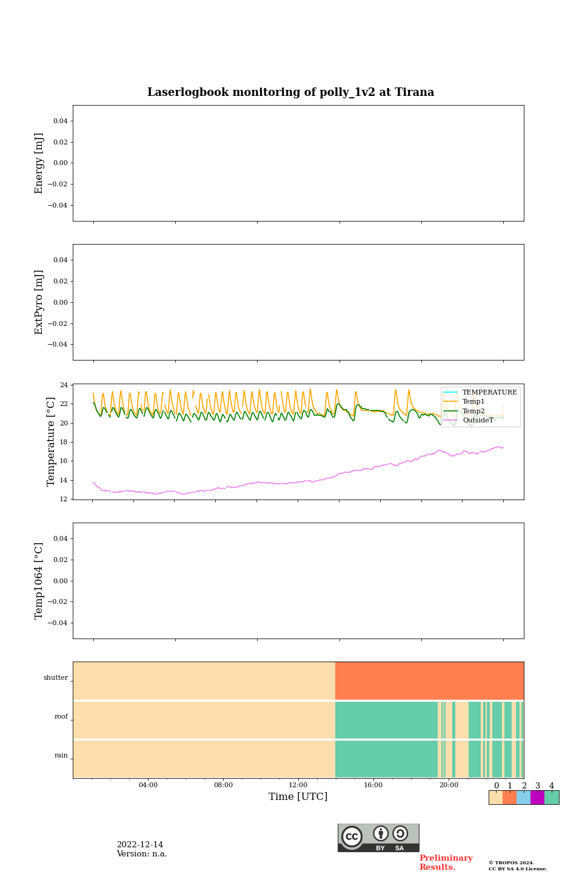Click the Temp1064 [°C] axis label

(x=39, y=581)
